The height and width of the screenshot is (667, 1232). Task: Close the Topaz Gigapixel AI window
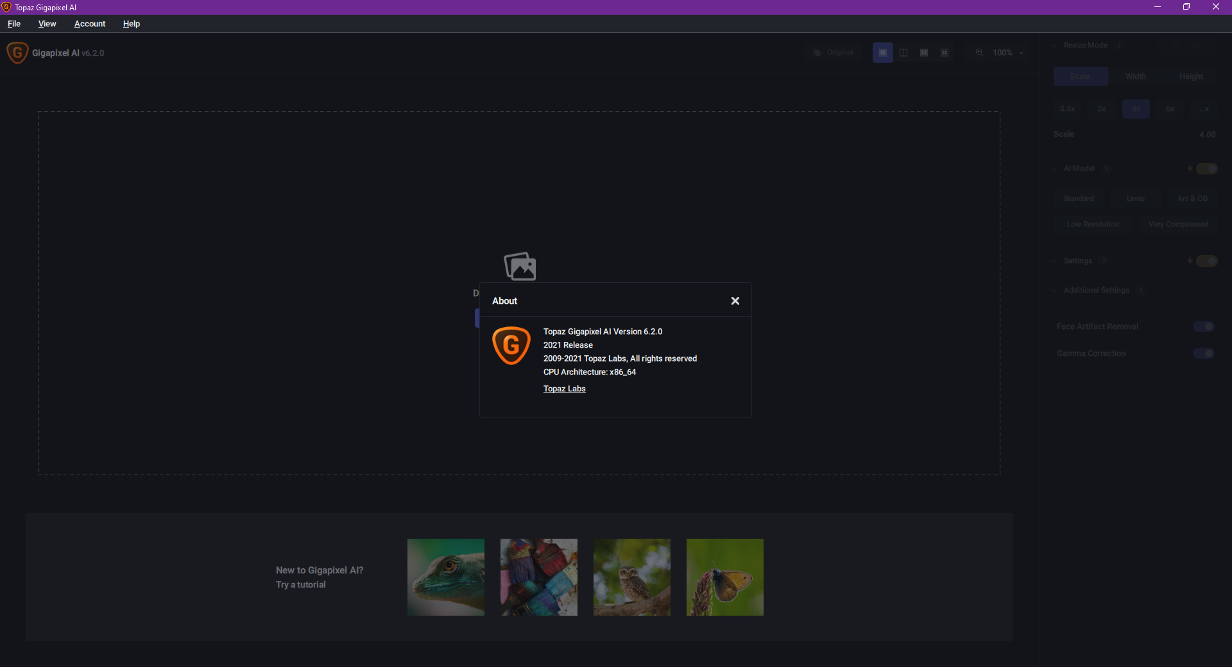click(x=1216, y=7)
